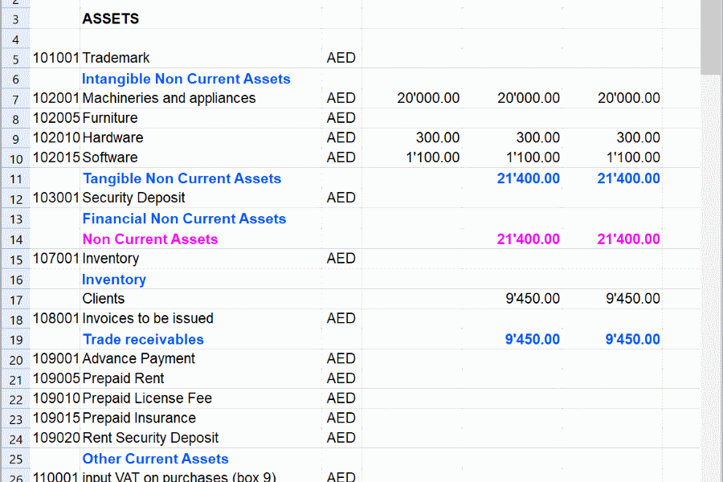The width and height of the screenshot is (723, 482).
Task: Click account code 102005 beside Furniture
Action: pyautogui.click(x=55, y=117)
